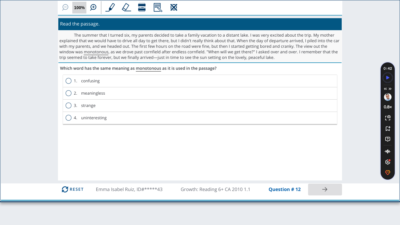
Task: Go to next question arrow button
Action: 325,190
